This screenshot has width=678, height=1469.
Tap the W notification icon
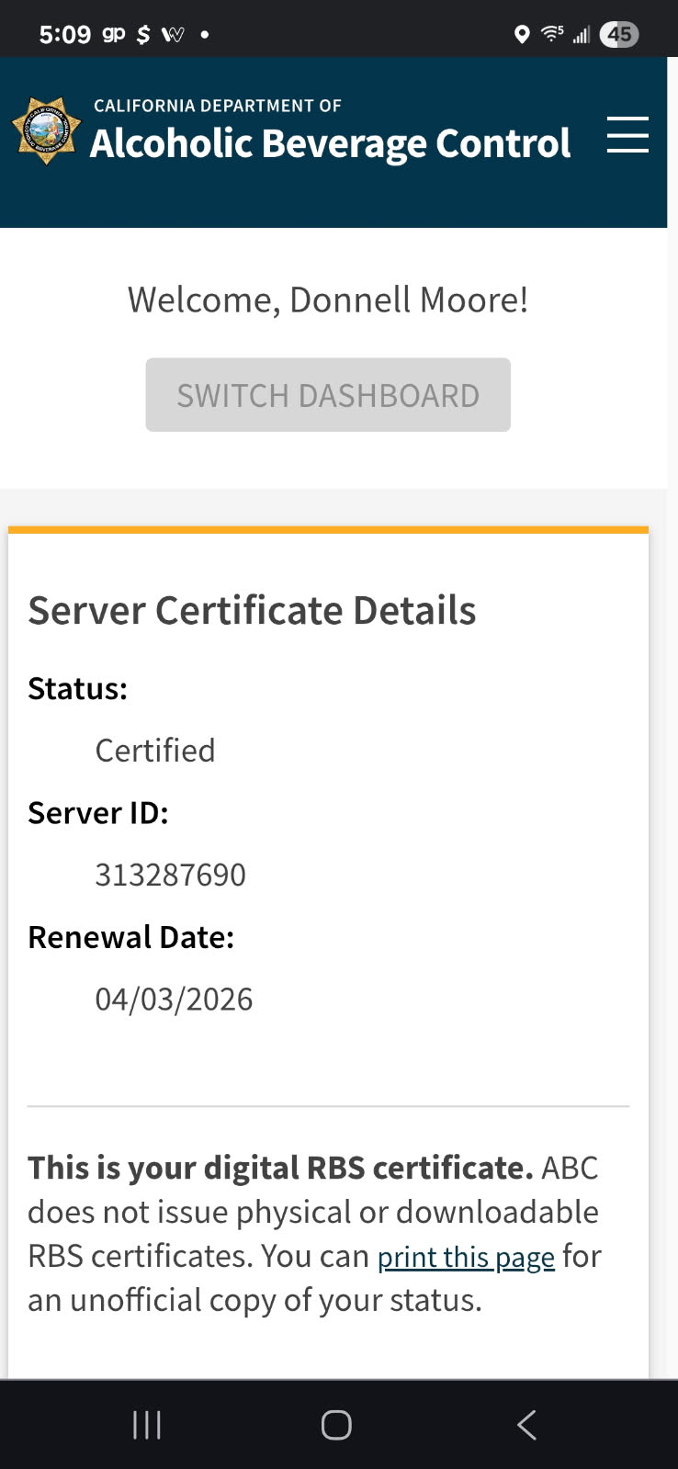[173, 35]
